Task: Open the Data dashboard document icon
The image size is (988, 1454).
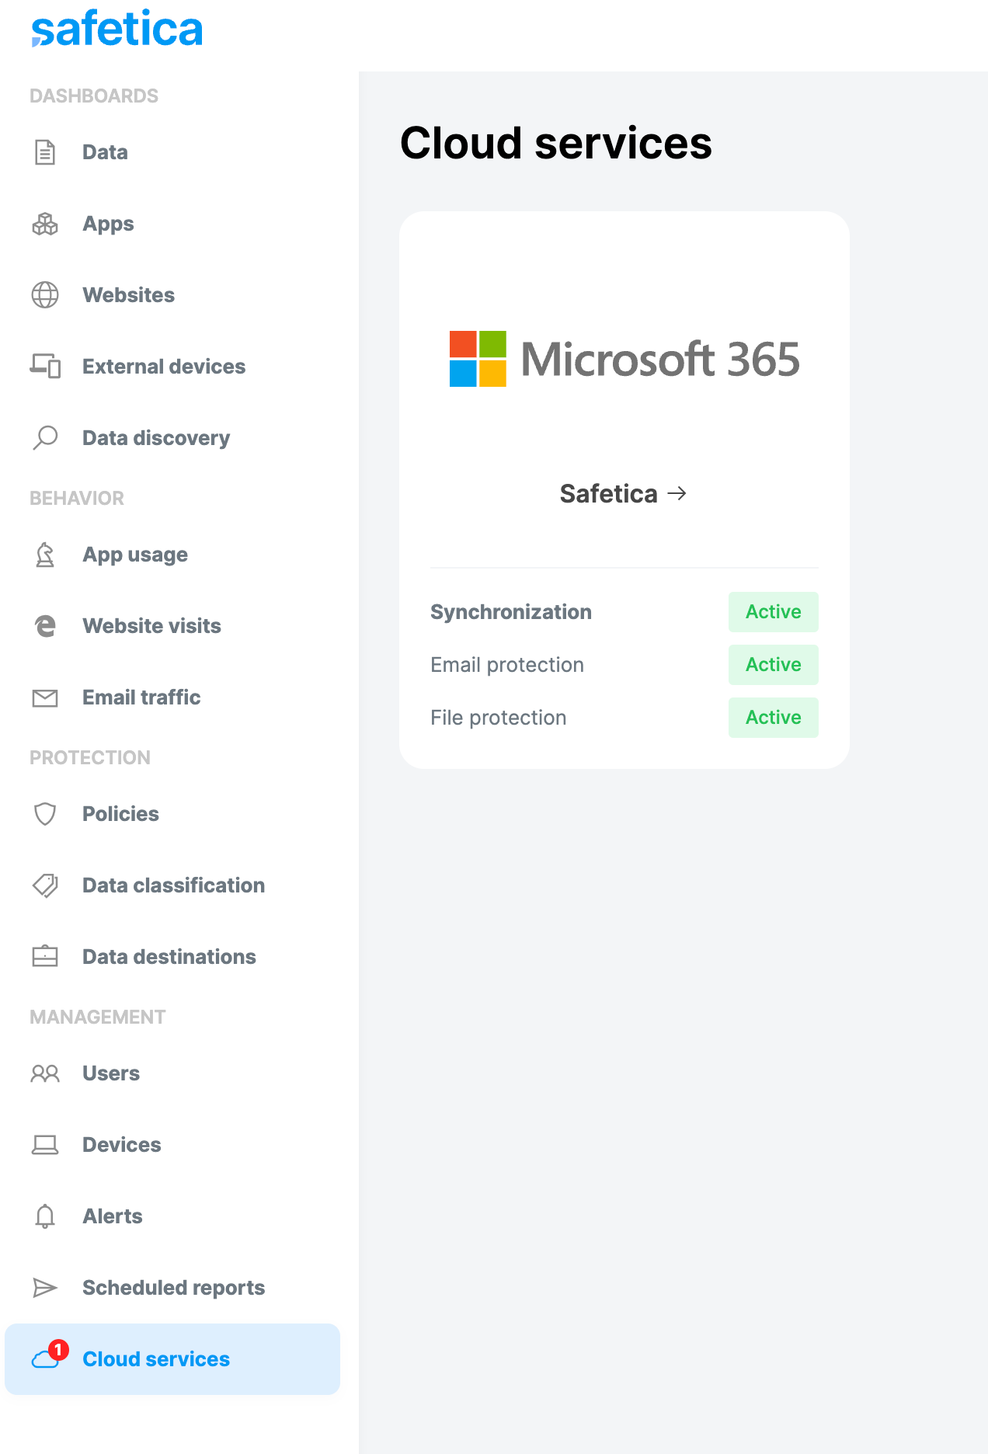Action: coord(45,152)
